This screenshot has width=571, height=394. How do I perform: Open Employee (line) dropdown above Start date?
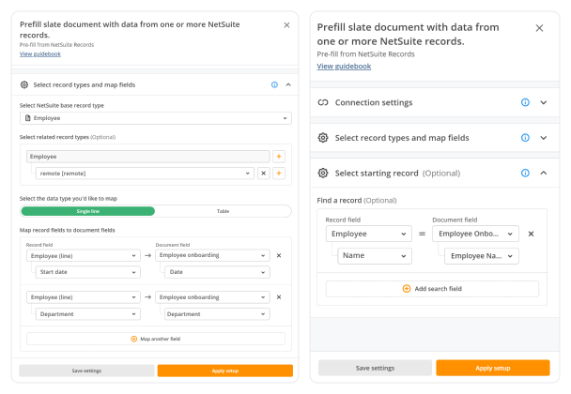click(84, 256)
